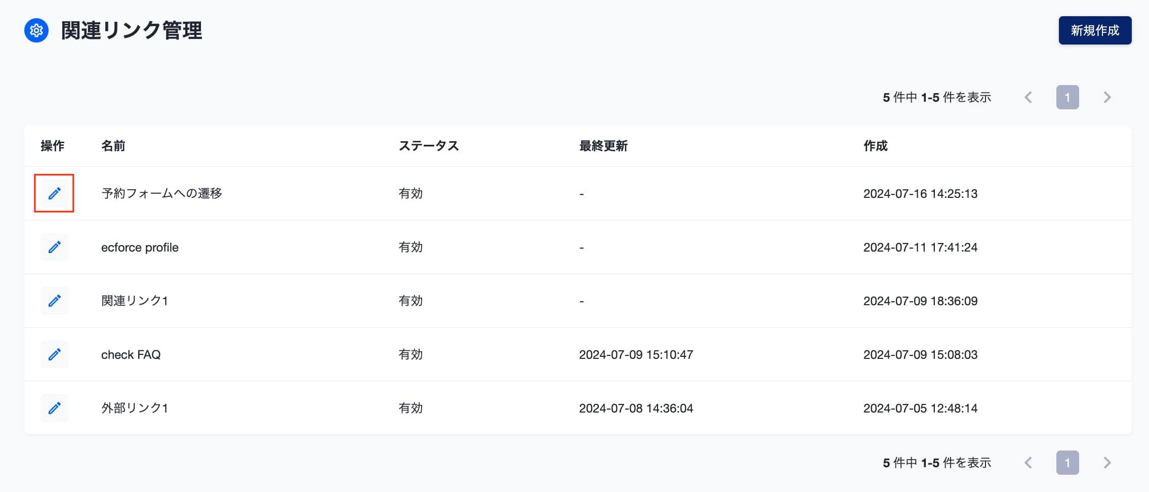Go to next page using top right chevron
Screen dimensions: 1149x492
[1107, 97]
